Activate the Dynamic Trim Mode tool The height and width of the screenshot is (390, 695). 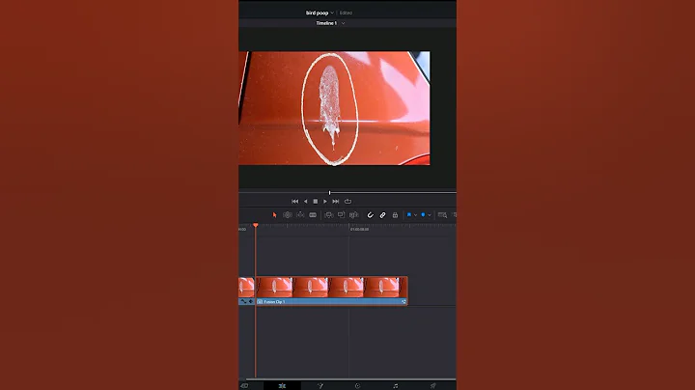click(300, 215)
